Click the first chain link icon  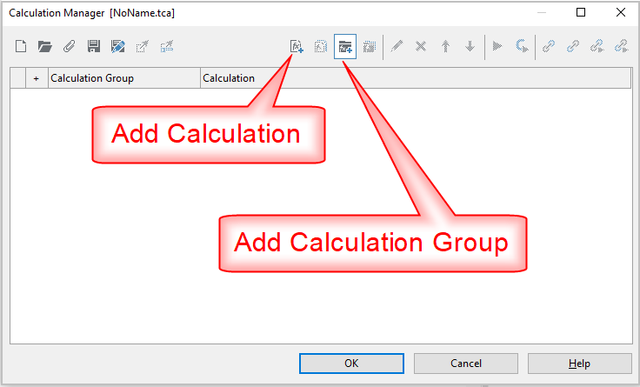pos(549,47)
